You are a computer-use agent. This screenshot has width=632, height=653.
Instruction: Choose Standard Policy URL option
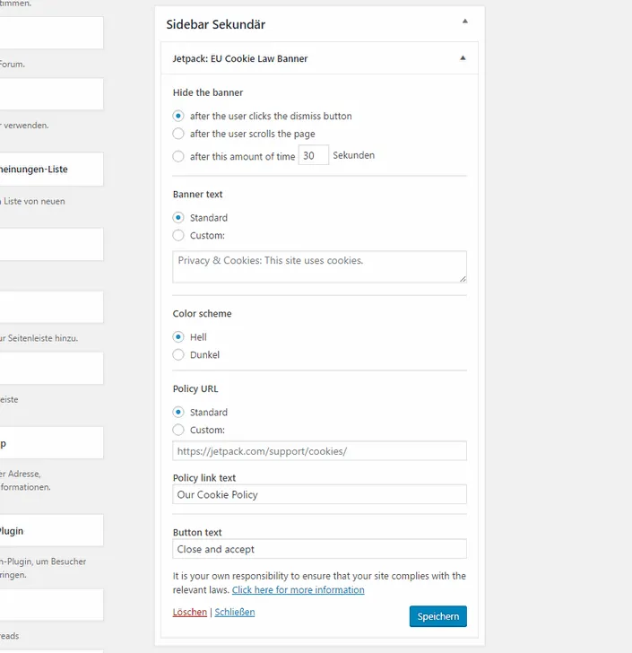point(178,412)
